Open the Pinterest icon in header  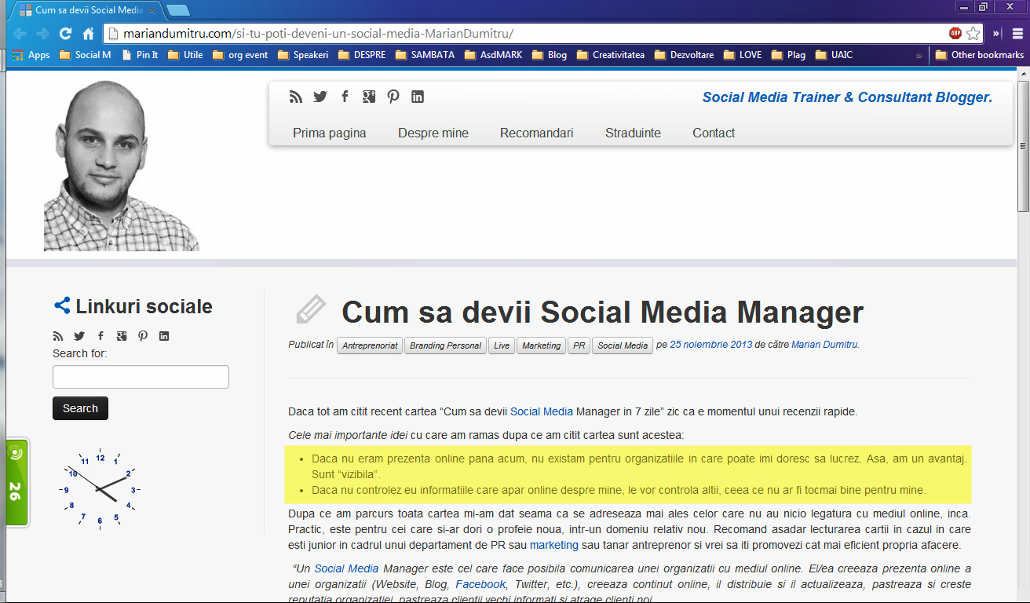tap(393, 97)
